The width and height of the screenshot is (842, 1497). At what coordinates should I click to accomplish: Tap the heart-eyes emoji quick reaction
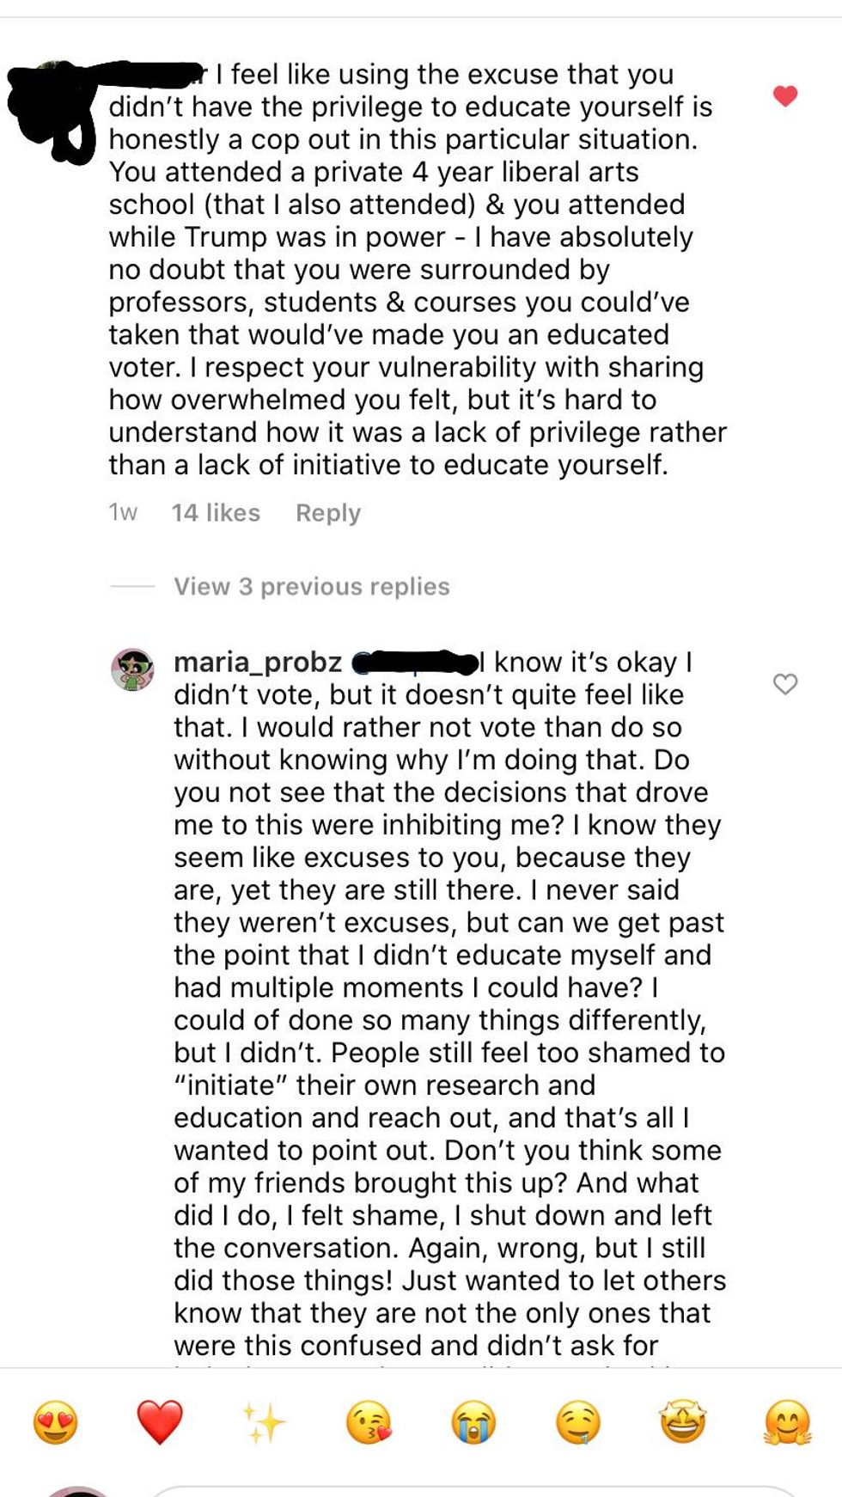tap(56, 1422)
